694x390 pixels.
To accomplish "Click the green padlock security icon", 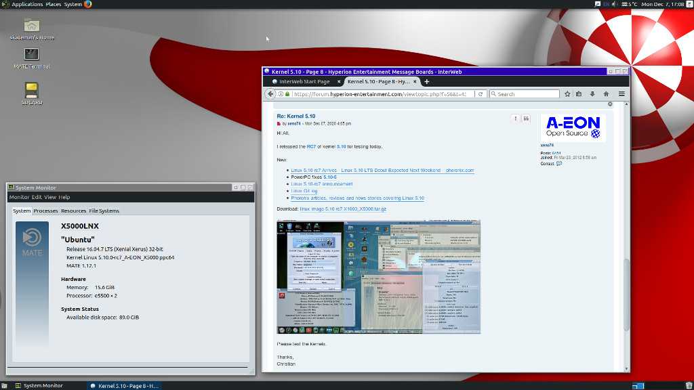I will click(x=287, y=94).
